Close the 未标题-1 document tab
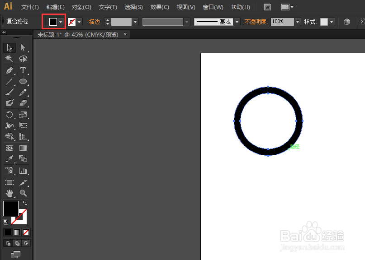The width and height of the screenshot is (365, 260). click(x=125, y=34)
